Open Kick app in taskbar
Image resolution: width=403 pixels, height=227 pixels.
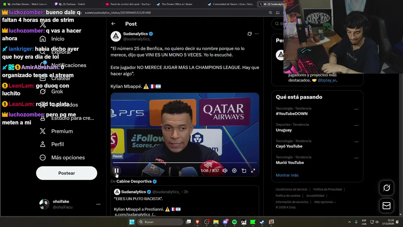pos(253,222)
